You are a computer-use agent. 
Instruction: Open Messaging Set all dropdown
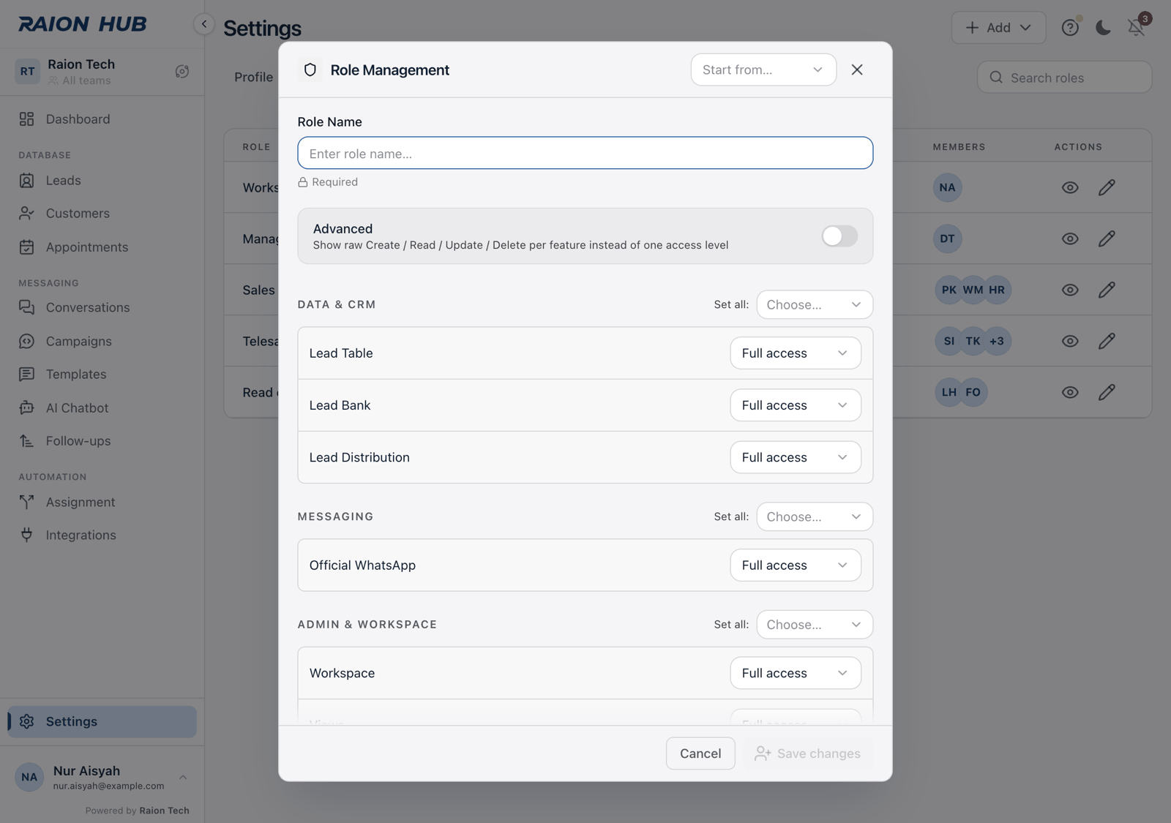815,516
